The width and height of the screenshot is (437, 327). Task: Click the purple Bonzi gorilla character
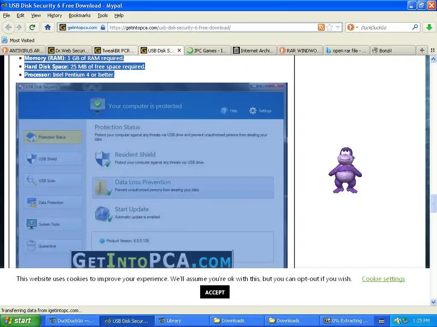(x=345, y=170)
